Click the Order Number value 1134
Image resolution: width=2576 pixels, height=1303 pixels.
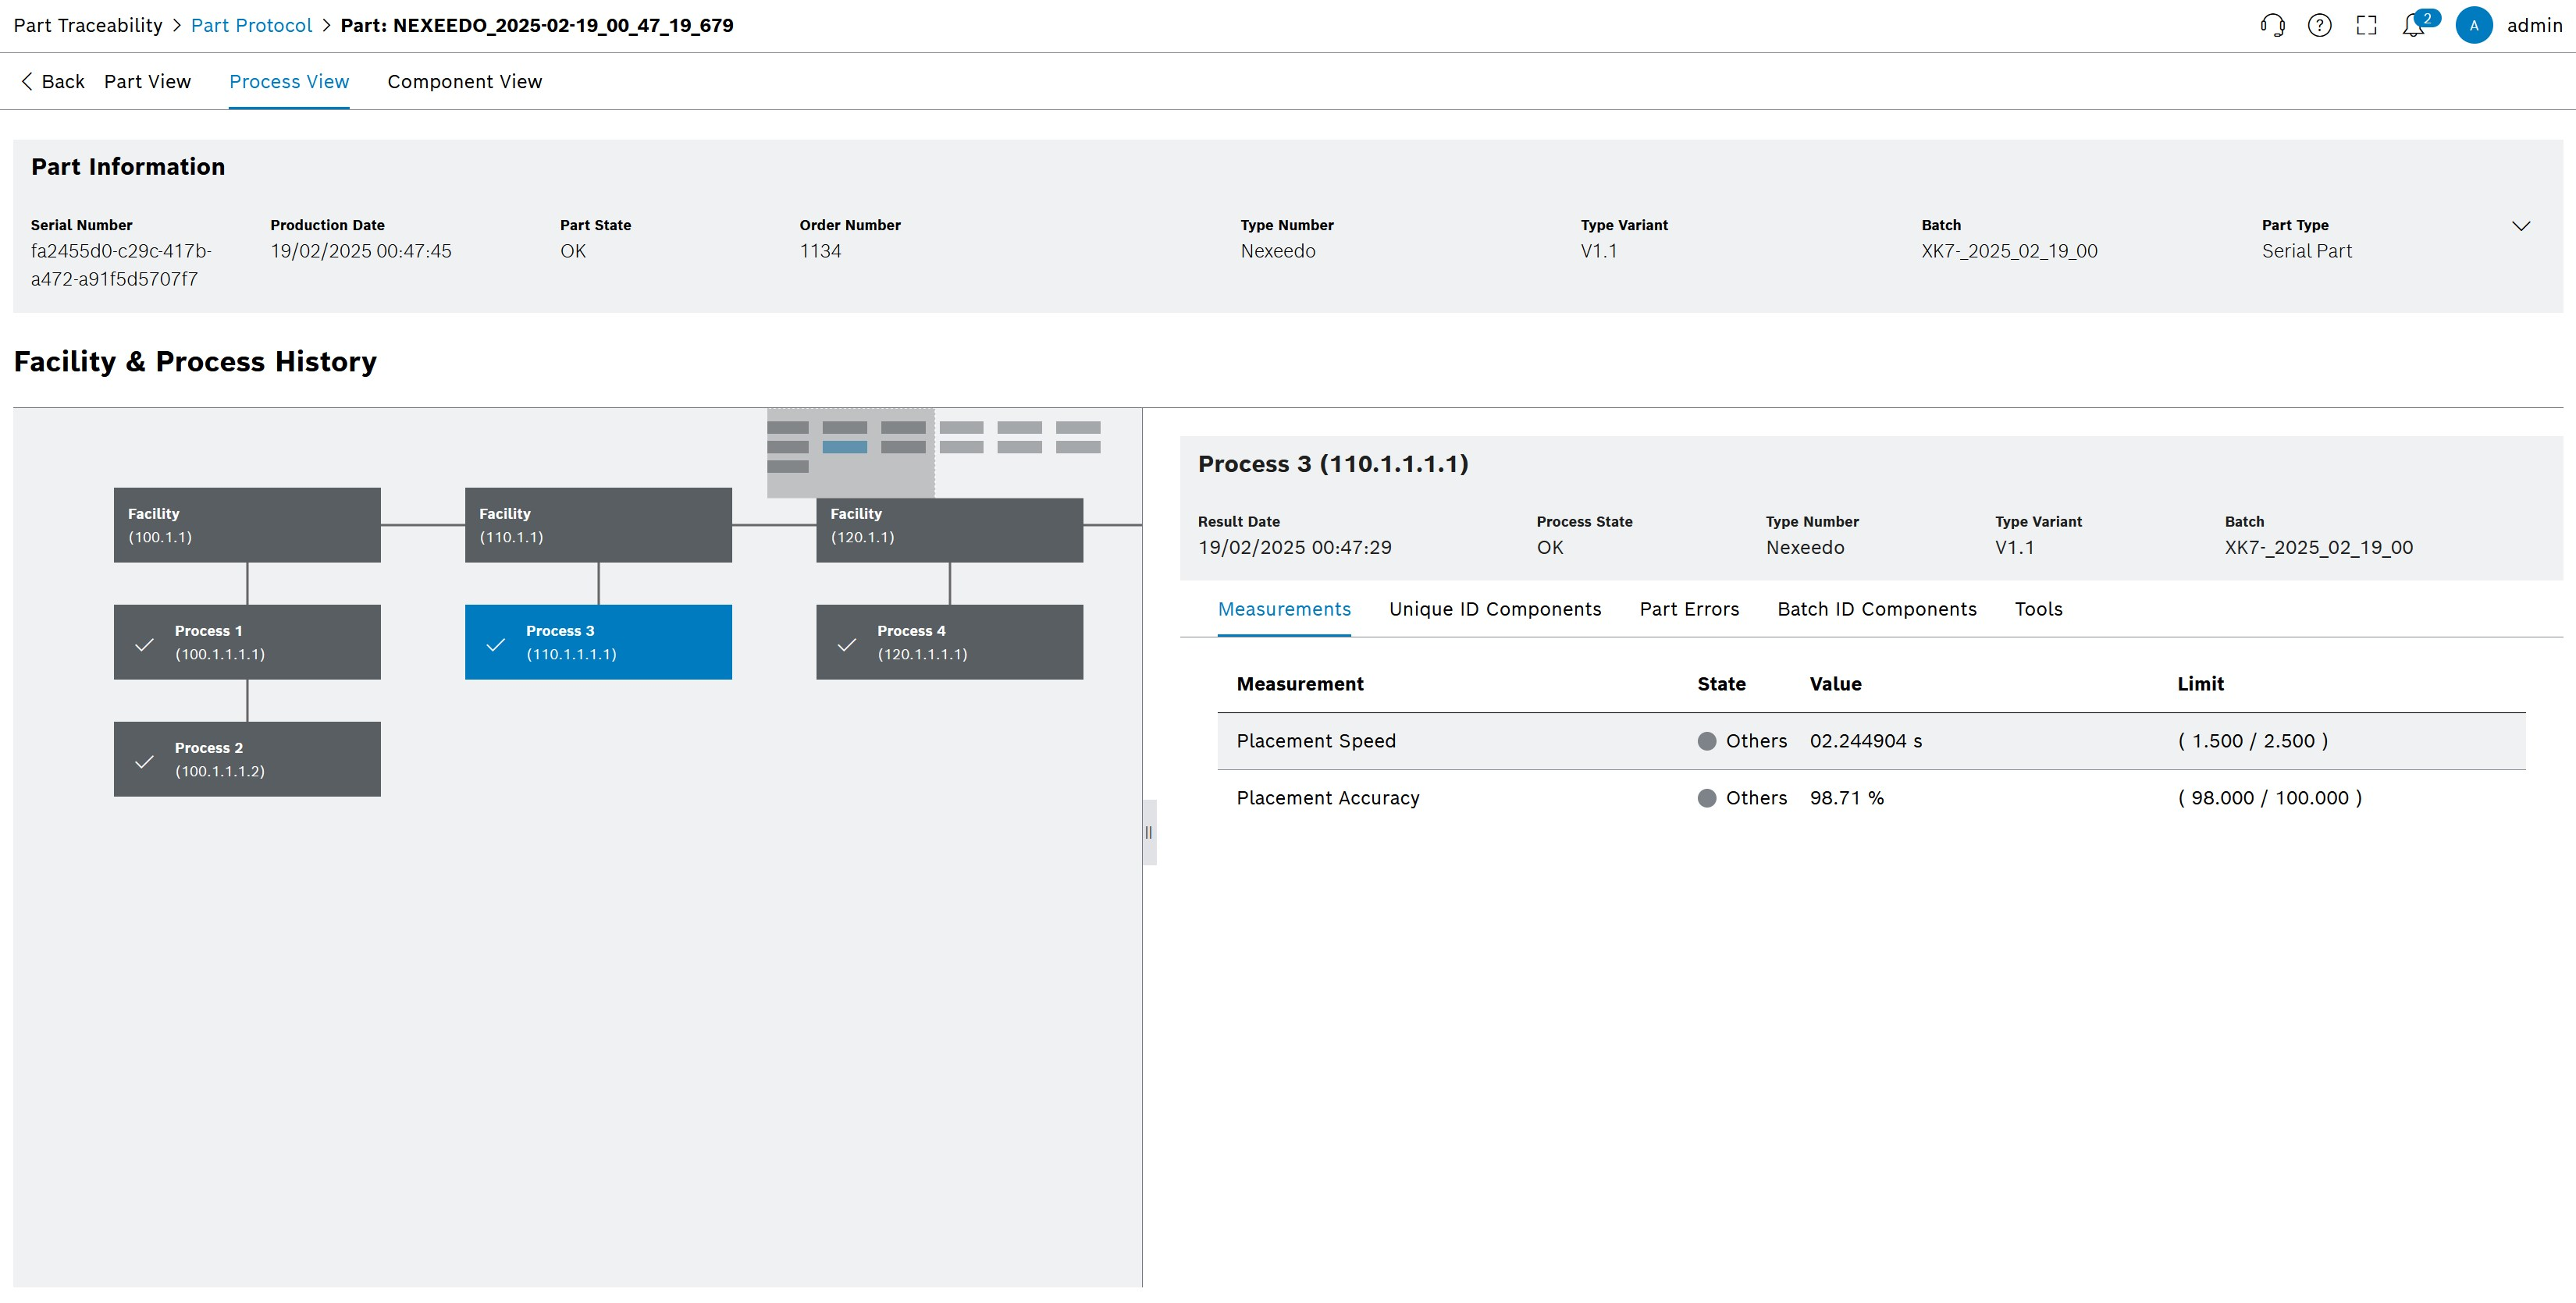tap(820, 252)
